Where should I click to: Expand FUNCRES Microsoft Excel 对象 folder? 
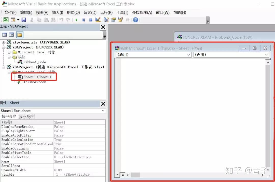pyautogui.click(x=9, y=52)
